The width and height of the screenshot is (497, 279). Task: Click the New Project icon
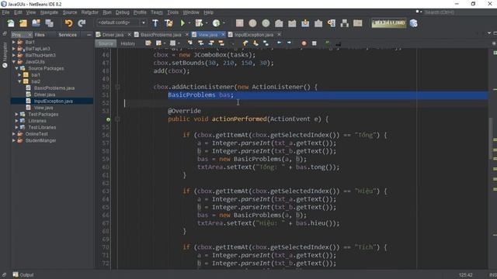[x=23, y=23]
